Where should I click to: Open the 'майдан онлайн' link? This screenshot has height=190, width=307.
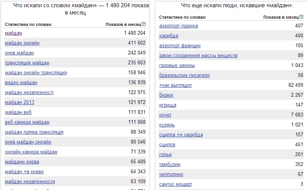pos(22,43)
